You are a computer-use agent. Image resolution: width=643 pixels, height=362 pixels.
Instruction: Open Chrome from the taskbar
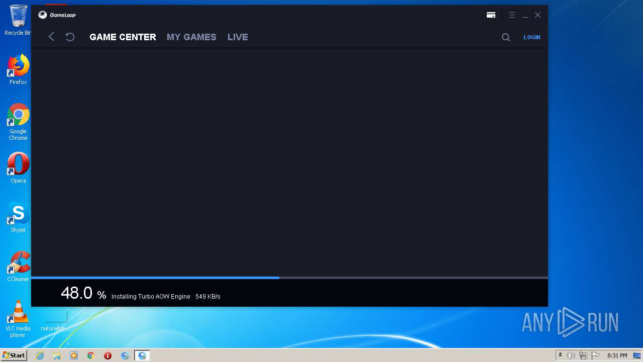pyautogui.click(x=91, y=355)
